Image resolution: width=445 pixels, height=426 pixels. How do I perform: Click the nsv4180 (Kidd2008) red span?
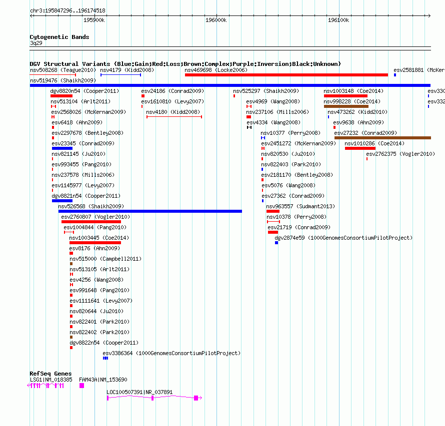(174, 117)
